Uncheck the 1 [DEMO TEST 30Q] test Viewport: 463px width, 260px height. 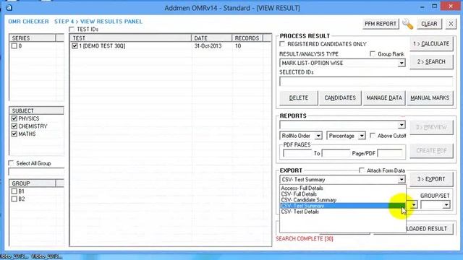click(75, 46)
